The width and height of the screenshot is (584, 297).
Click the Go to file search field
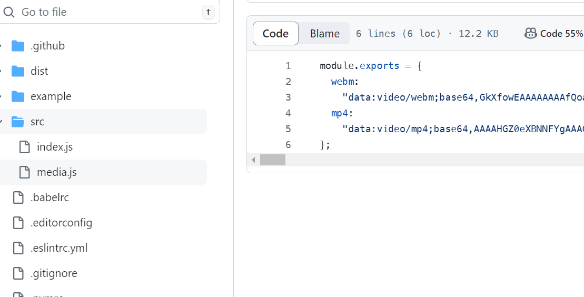click(x=110, y=12)
